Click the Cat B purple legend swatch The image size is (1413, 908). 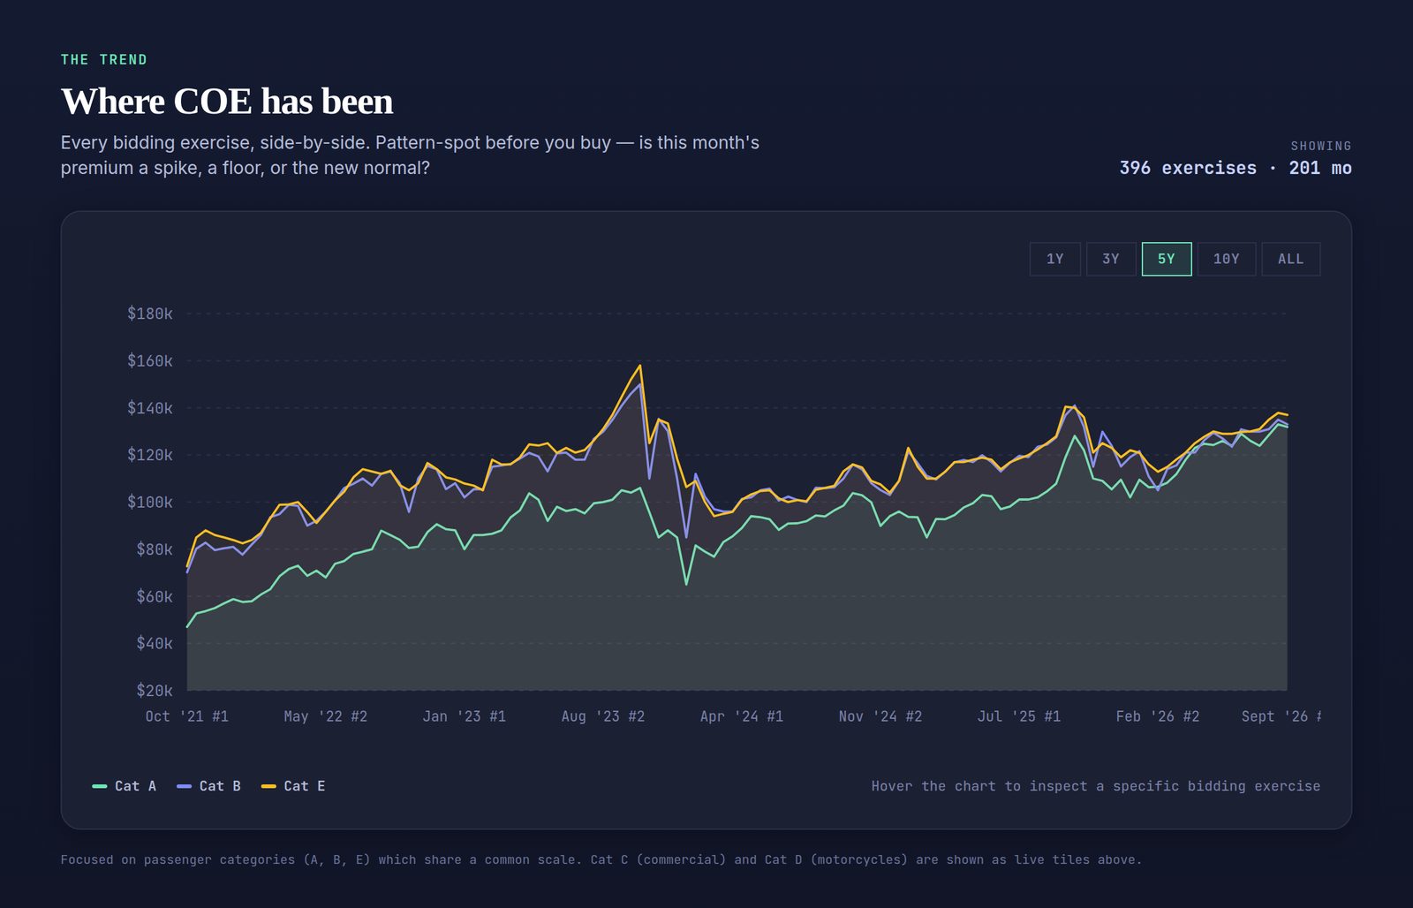[x=185, y=786]
